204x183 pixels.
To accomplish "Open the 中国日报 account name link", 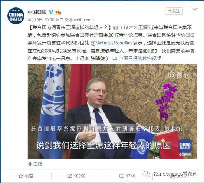I will tap(37, 12).
